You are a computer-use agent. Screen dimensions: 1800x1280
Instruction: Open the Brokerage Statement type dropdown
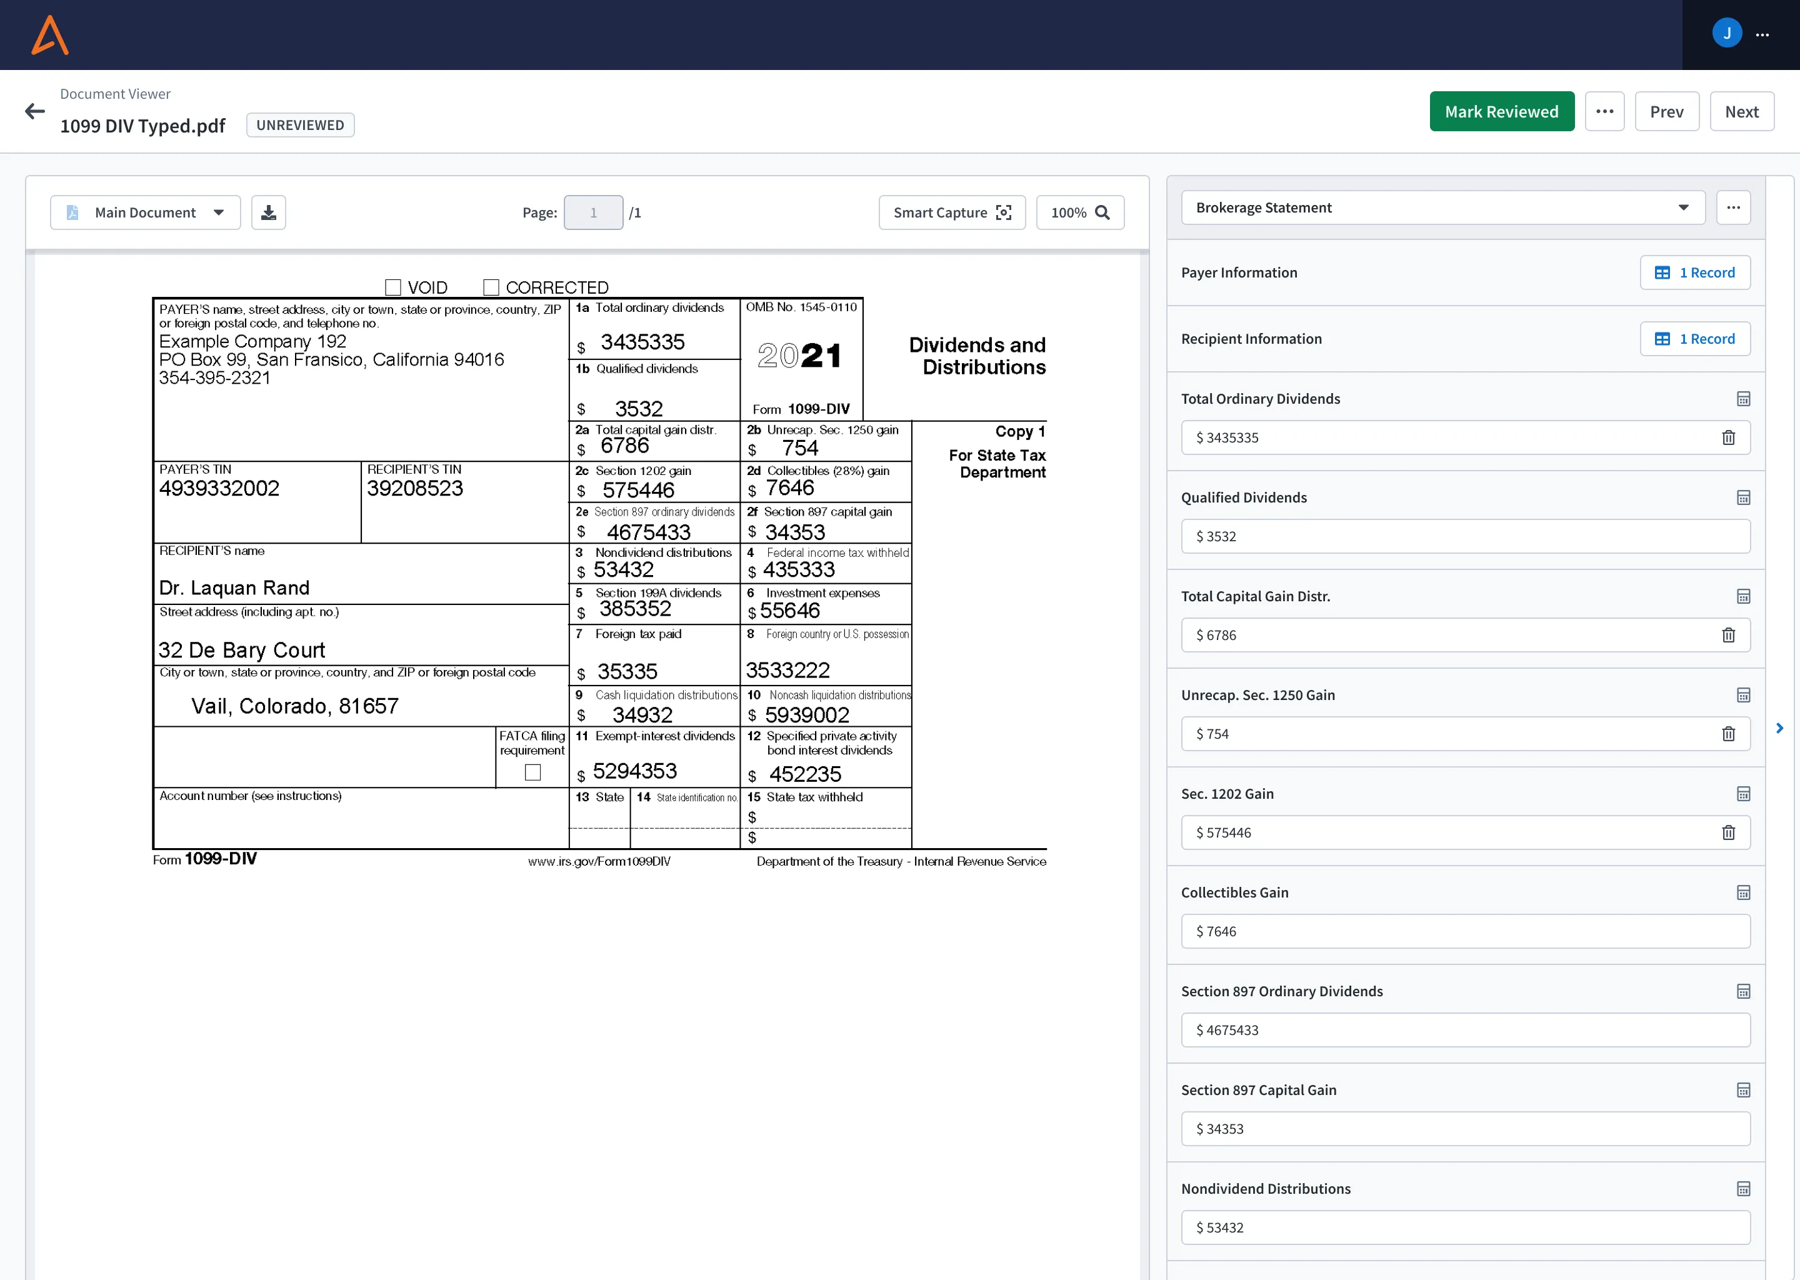coord(1443,207)
